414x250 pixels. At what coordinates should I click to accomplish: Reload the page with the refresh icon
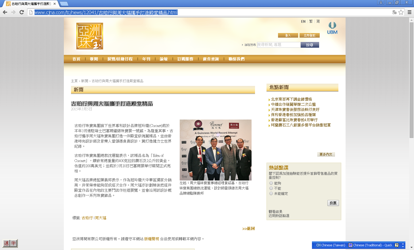22,12
